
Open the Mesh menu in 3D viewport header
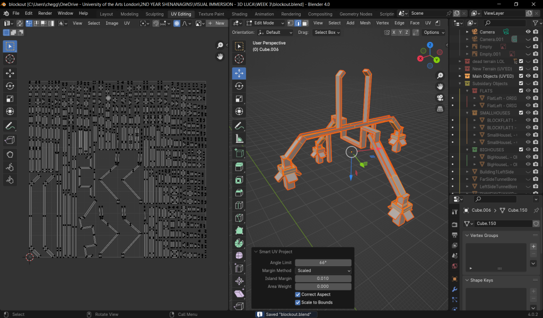pyautogui.click(x=365, y=23)
